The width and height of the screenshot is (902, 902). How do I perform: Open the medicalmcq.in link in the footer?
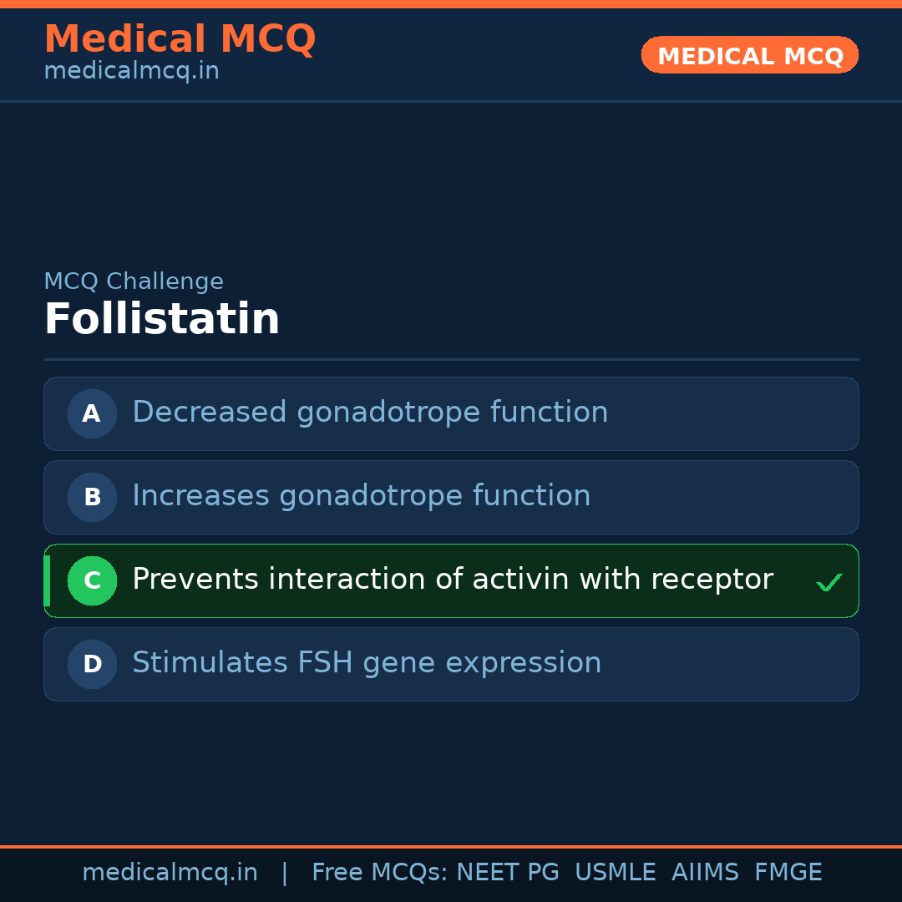pyautogui.click(x=170, y=873)
